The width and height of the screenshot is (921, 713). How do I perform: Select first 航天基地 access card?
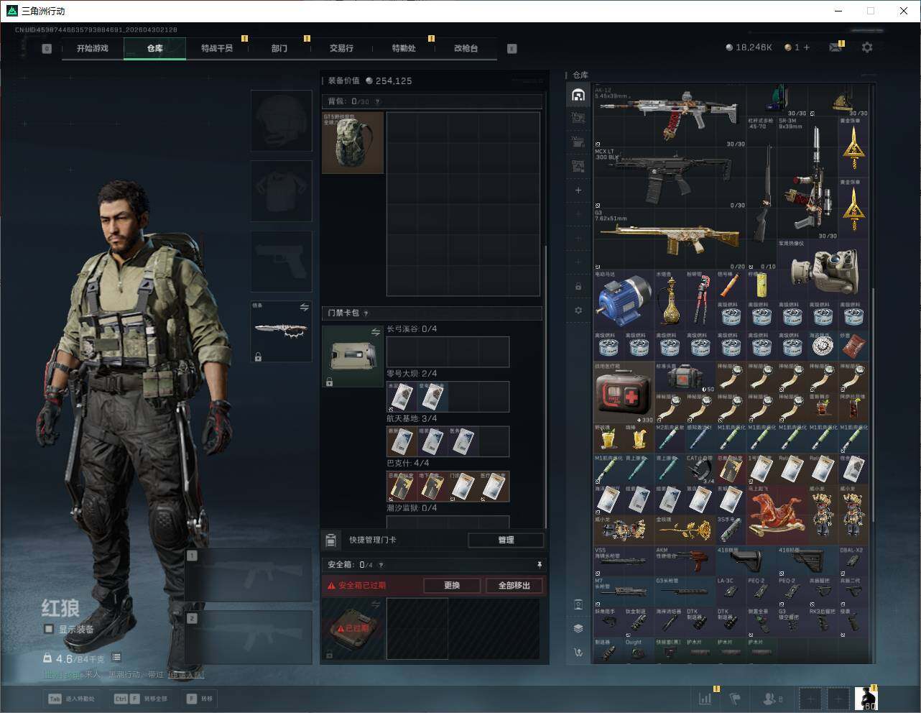point(402,441)
